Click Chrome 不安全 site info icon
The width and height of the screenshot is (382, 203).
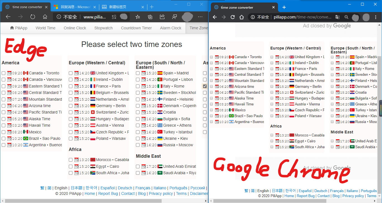253,17
